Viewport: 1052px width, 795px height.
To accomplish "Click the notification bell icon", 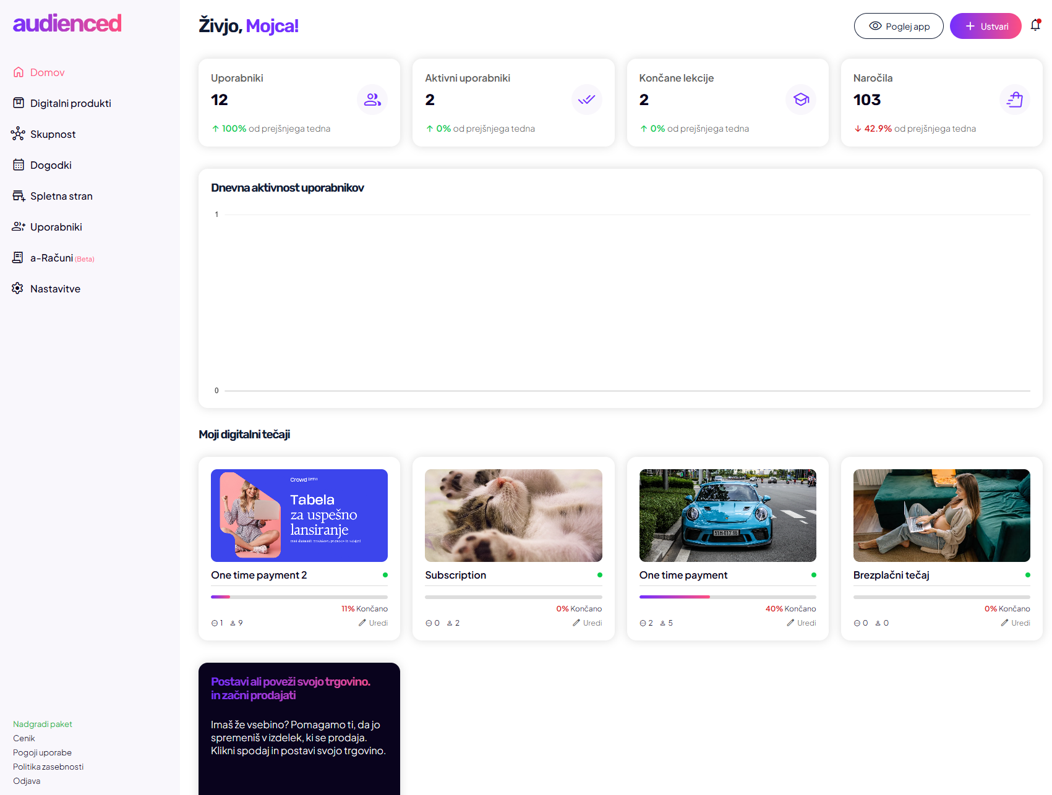I will pos(1035,25).
